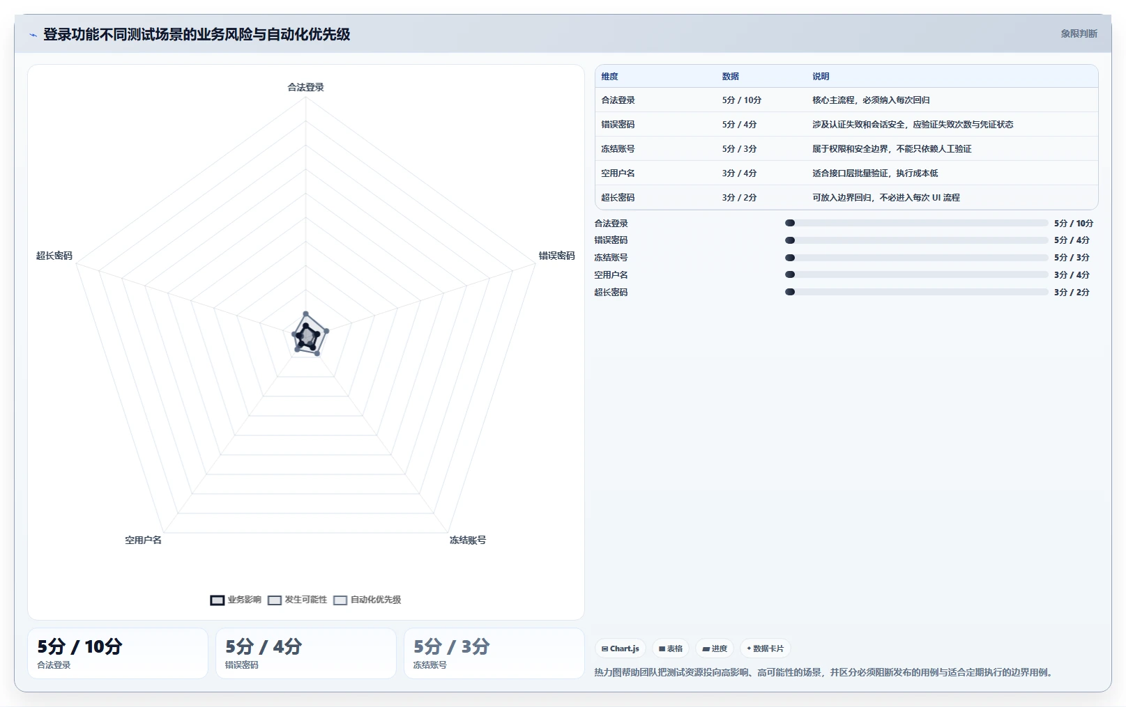Click the 错误密码 cell in the table
This screenshot has width=1126, height=707.
click(618, 125)
